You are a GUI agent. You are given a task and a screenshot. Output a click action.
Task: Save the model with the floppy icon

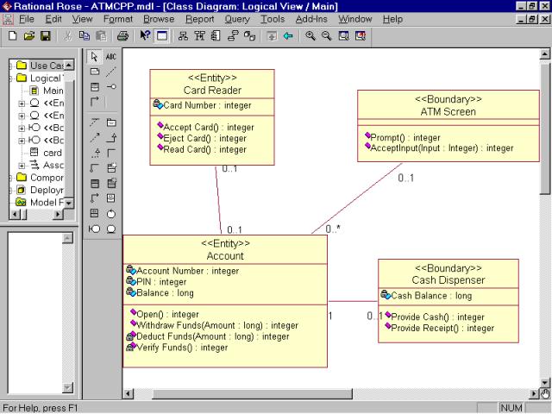[46, 36]
